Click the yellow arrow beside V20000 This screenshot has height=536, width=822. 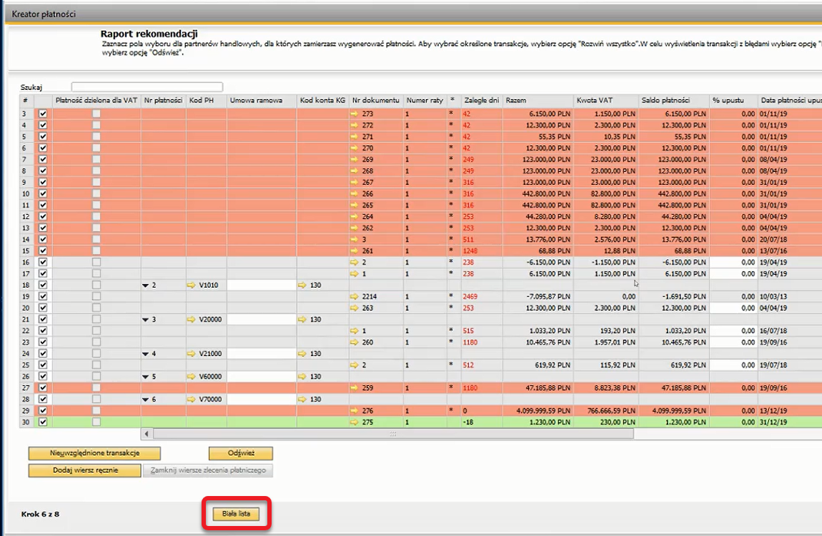click(192, 319)
